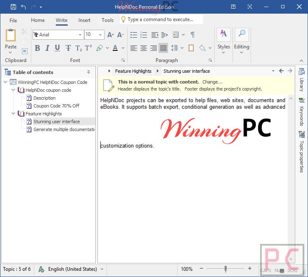This screenshot has height=277, width=308.
Task: Toggle italic formatting
Action: pyautogui.click(x=47, y=48)
